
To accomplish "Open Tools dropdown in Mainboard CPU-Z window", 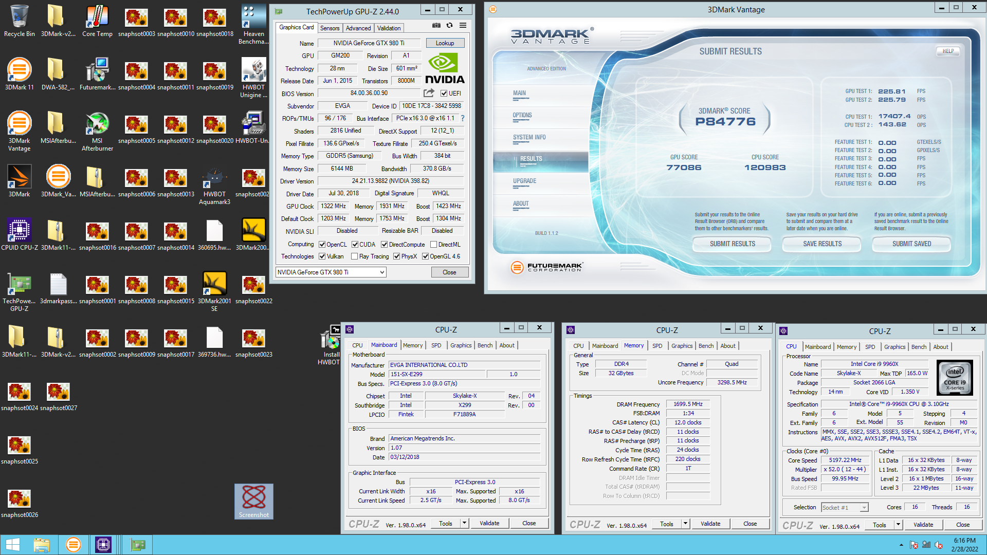I will click(464, 523).
